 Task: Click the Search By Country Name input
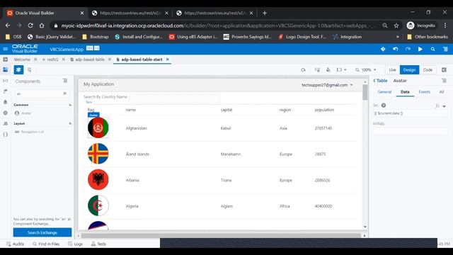pos(175,99)
